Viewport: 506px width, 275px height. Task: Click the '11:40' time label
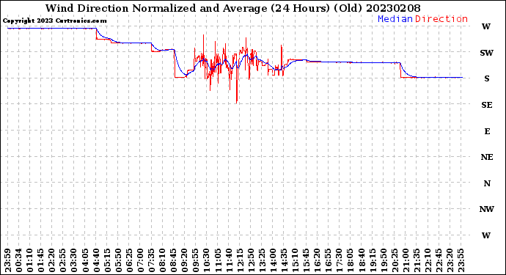229,260
